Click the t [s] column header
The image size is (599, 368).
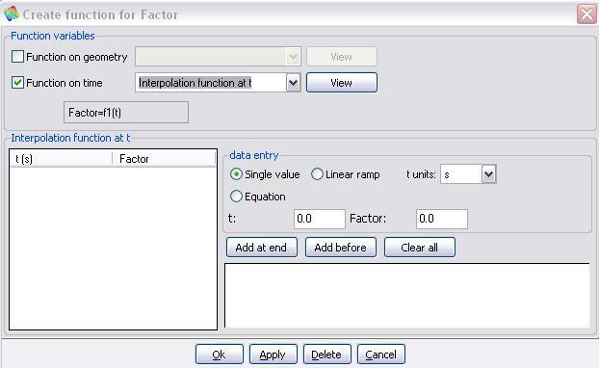tap(61, 159)
